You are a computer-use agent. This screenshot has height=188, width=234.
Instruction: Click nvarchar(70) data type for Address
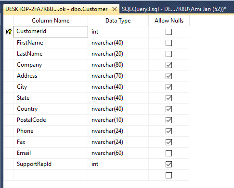coord(118,76)
